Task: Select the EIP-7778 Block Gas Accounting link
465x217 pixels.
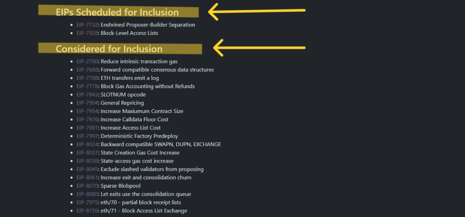Action: click(x=87, y=86)
